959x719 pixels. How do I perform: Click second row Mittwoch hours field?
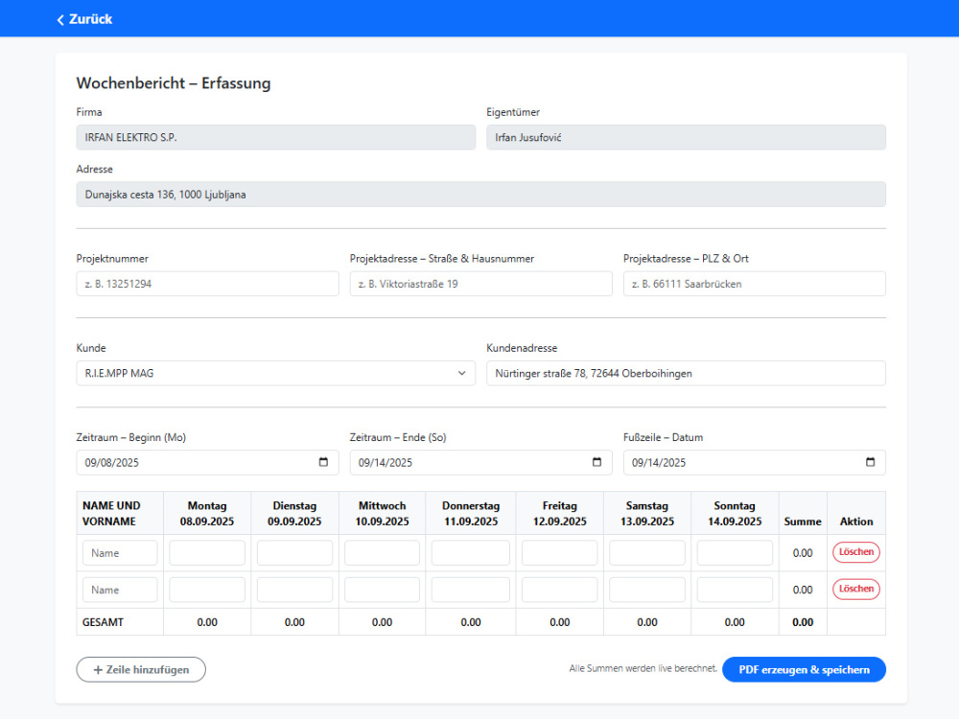point(383,590)
